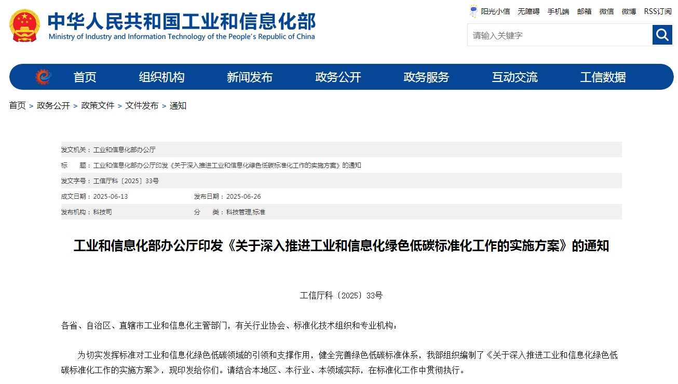Screen dimensions: 678x384
Task: Open the 首页 navigation menu item
Action: point(85,77)
